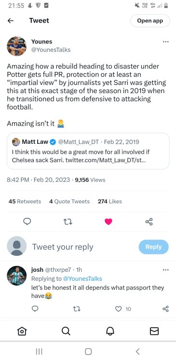176x362 pixels.
Task: Open Notifications bell tab
Action: tap(110, 332)
